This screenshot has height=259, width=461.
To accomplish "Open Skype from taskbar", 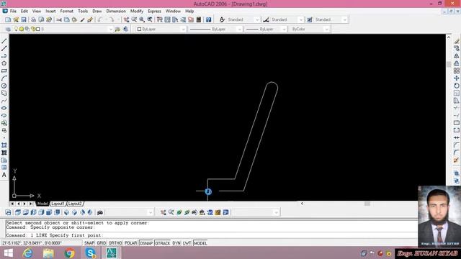I will click(x=90, y=253).
